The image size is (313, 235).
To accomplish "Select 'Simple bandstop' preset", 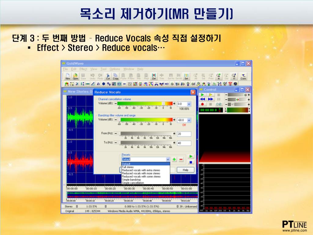I will [146, 180].
